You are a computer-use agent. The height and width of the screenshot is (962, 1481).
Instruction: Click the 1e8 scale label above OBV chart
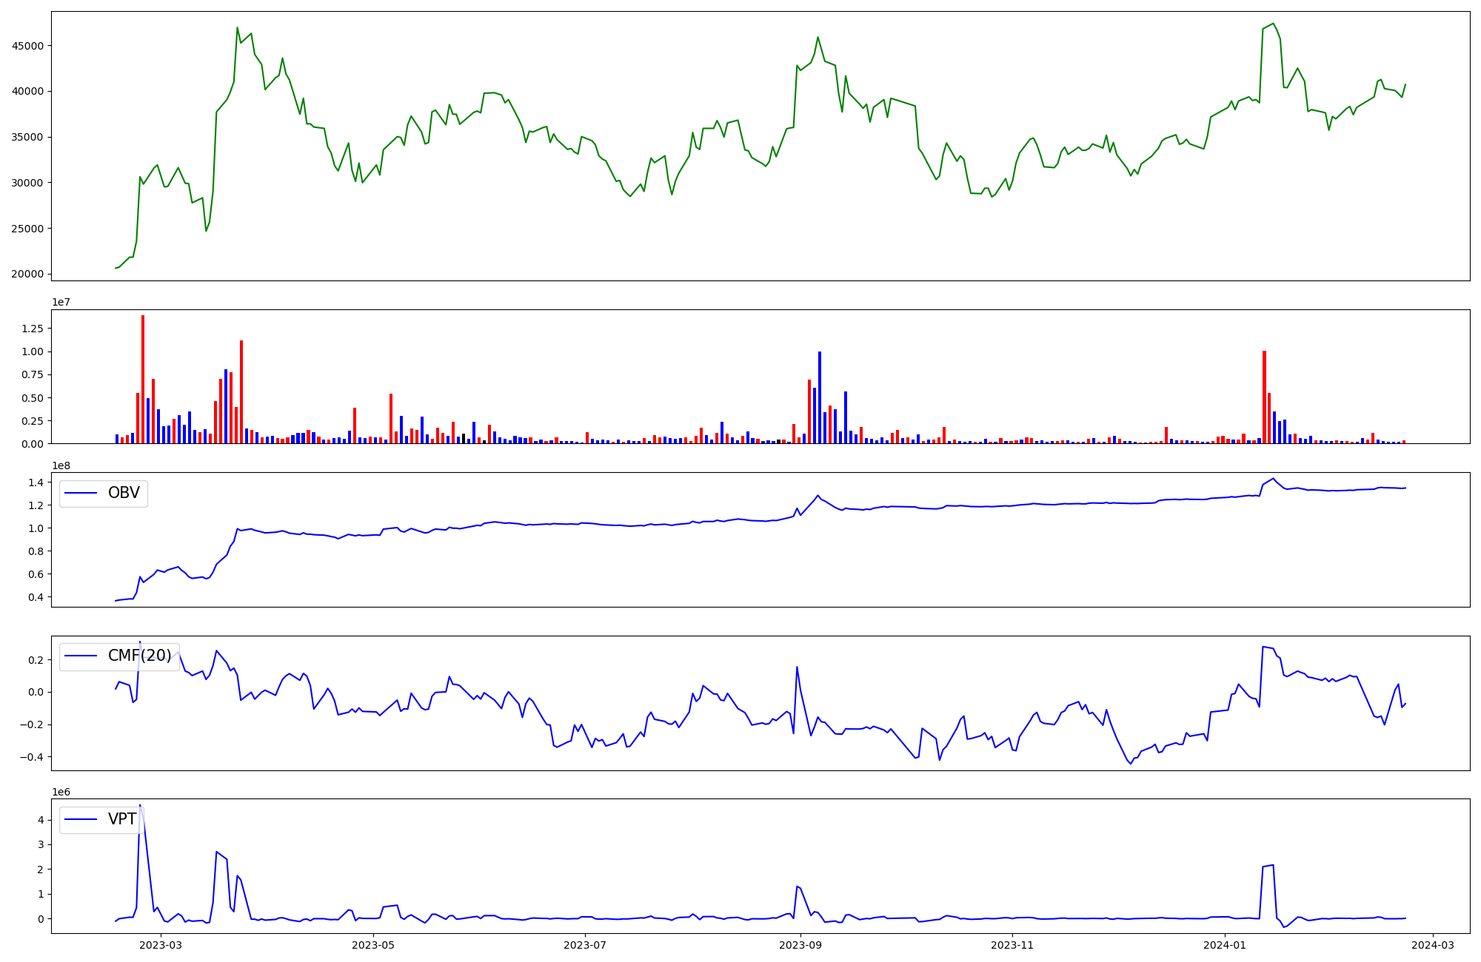[61, 466]
